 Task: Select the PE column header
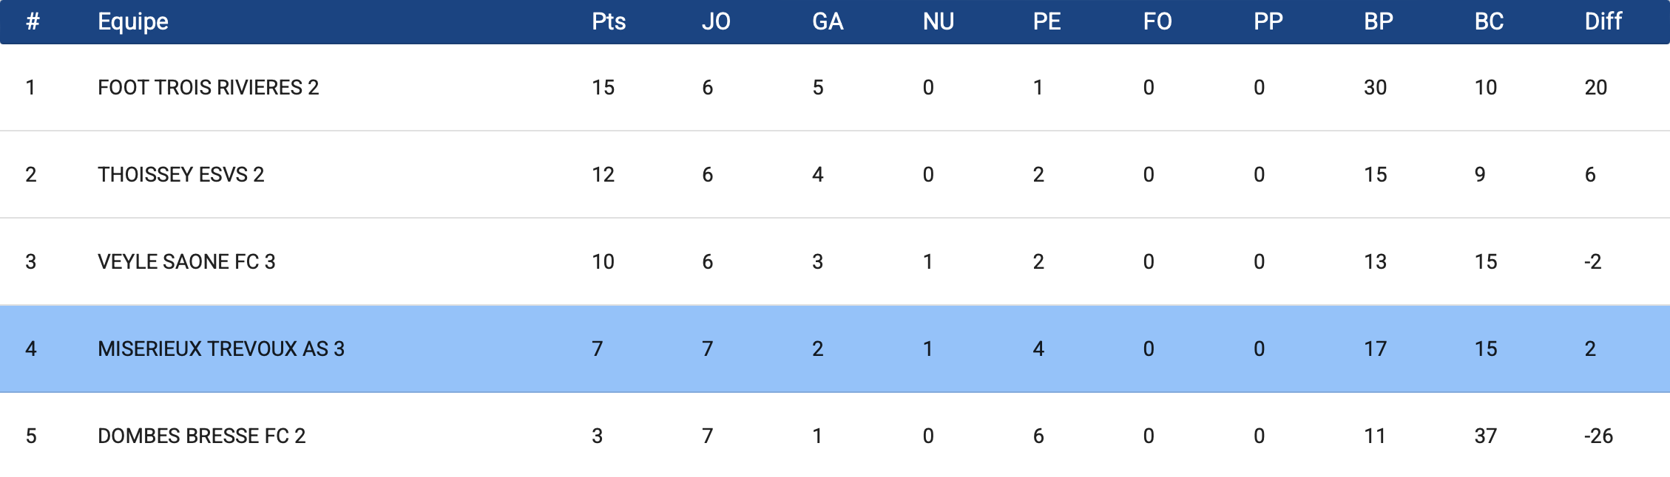click(1047, 21)
